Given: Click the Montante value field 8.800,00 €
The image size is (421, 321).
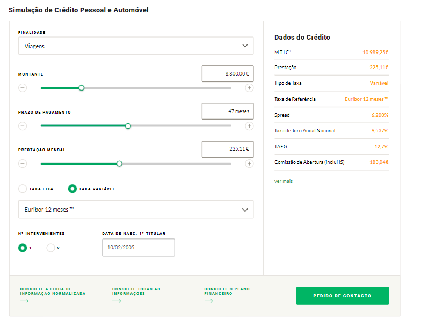Looking at the screenshot, I should [228, 74].
